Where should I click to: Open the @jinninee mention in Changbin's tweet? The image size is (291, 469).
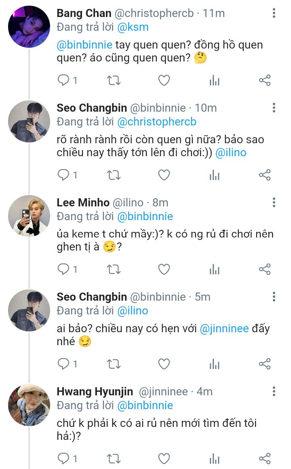pyautogui.click(x=224, y=329)
